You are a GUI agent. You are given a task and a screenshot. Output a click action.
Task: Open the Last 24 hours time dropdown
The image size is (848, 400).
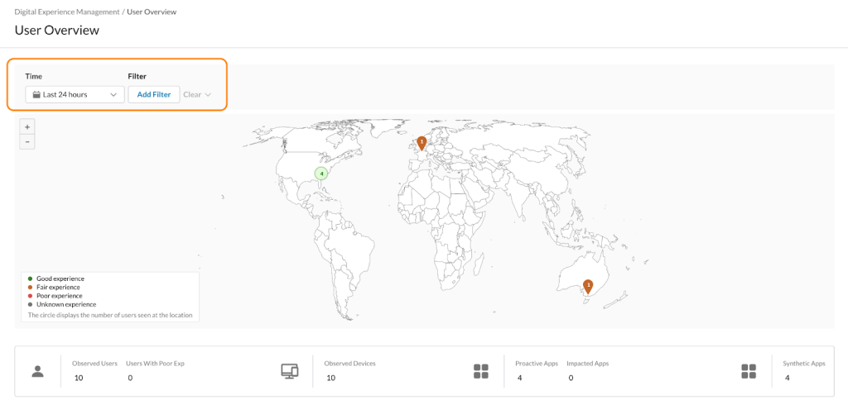tap(75, 94)
